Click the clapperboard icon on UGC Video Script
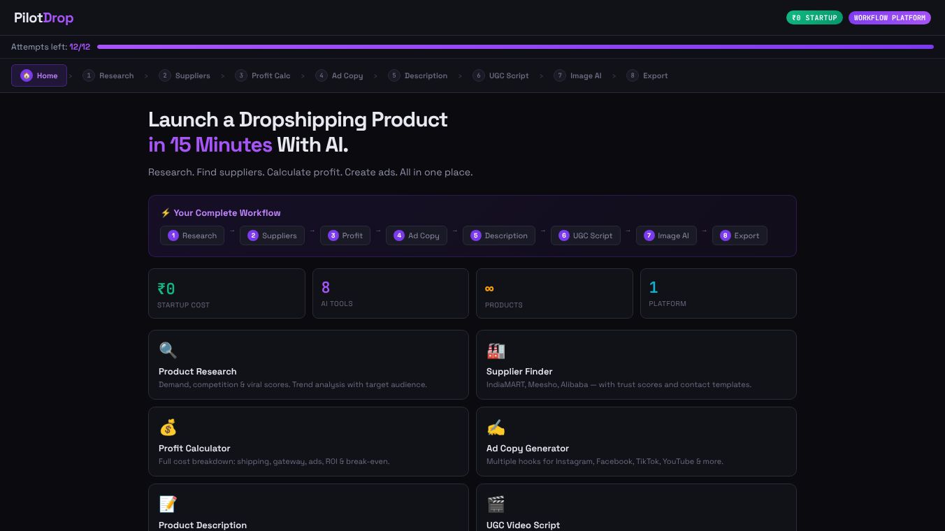Viewport: 945px width, 531px height. coord(496,504)
